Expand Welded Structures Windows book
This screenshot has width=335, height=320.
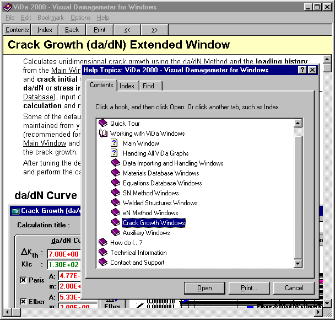point(160,203)
